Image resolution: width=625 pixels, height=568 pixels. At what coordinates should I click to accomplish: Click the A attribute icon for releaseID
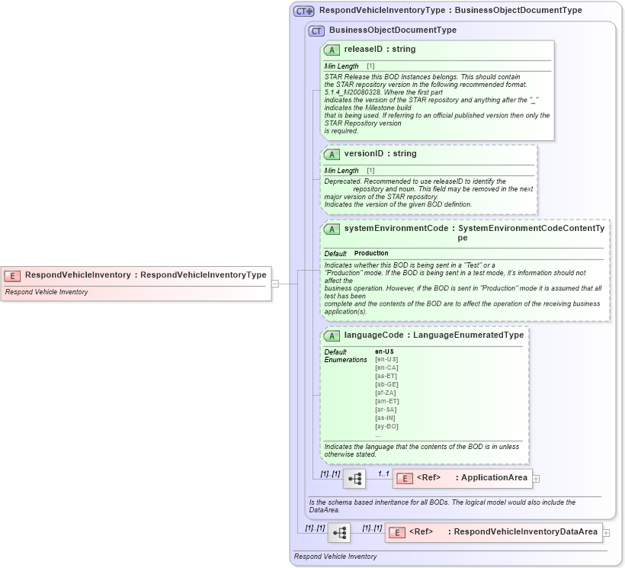[332, 49]
